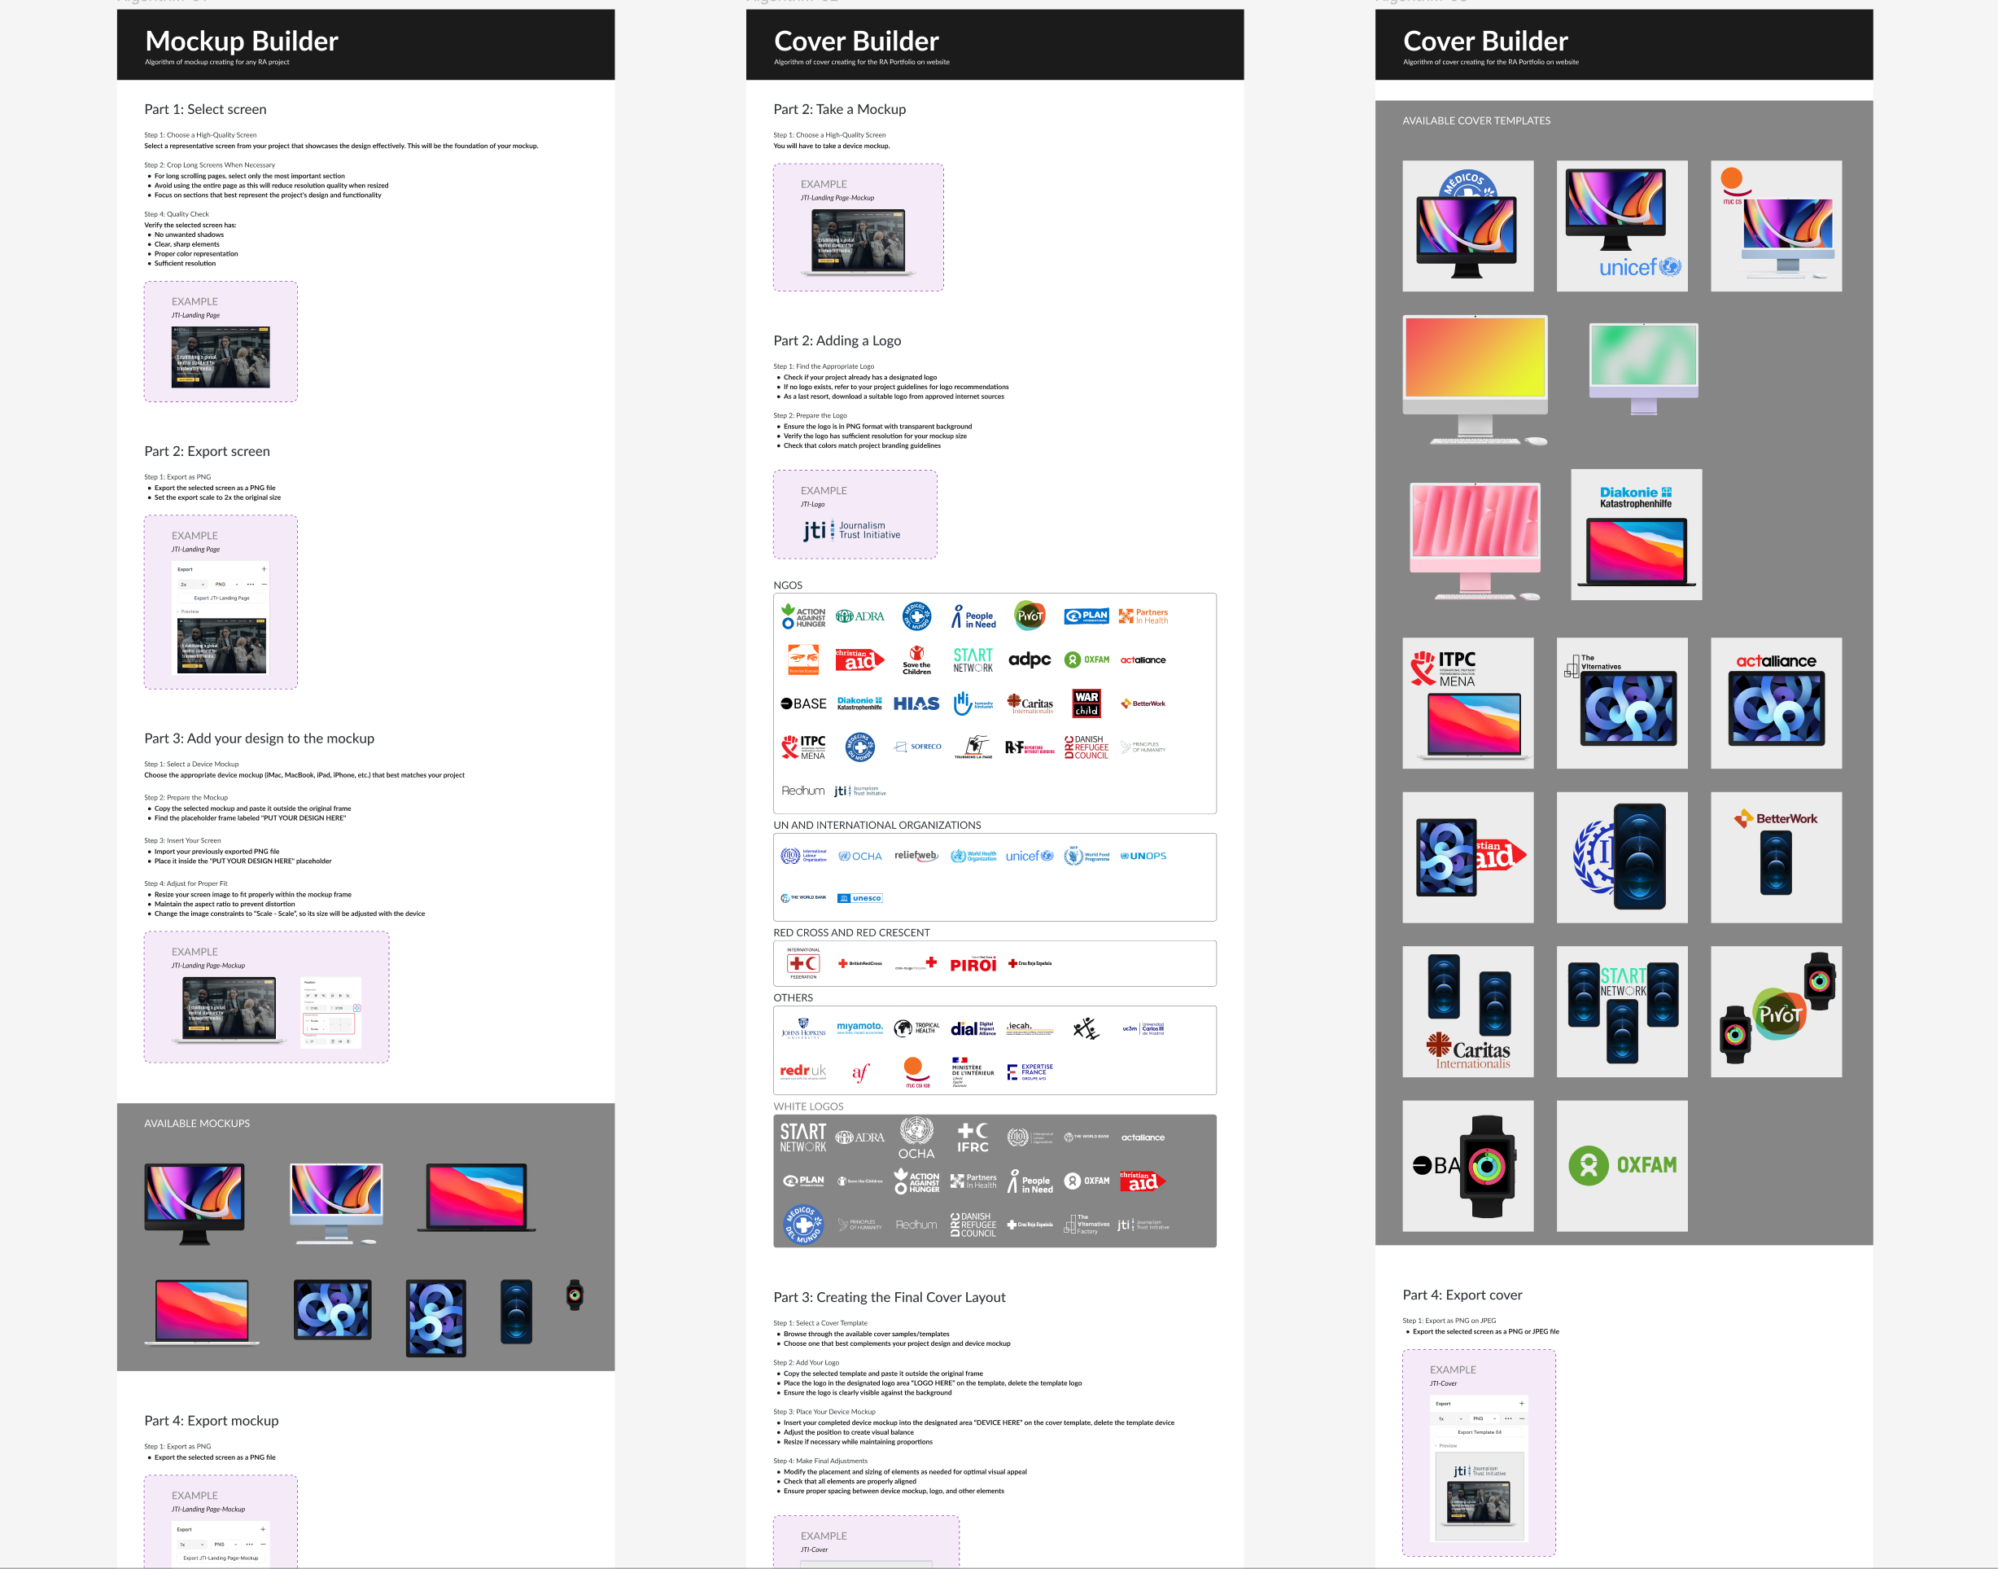Viewport: 1998px width, 1569px height.
Task: Select the Humanity & Inclusion hand logo
Action: point(973,703)
